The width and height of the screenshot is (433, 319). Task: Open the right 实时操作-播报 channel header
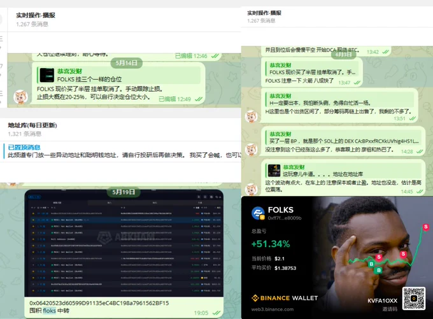pyautogui.click(x=264, y=13)
